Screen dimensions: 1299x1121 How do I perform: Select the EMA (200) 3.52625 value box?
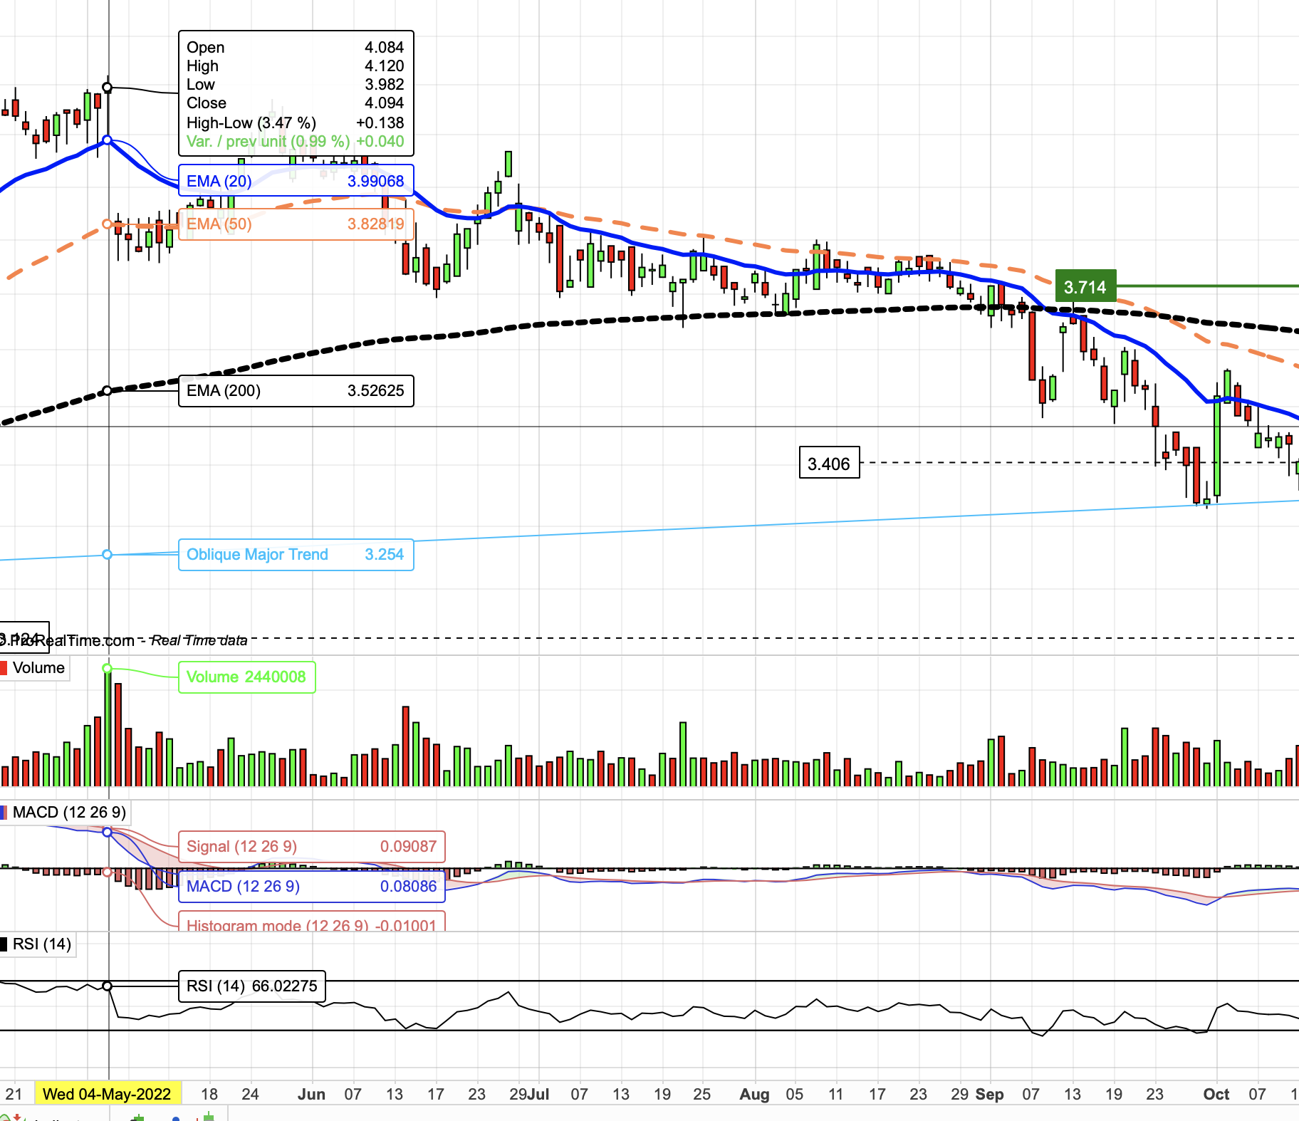pos(296,391)
